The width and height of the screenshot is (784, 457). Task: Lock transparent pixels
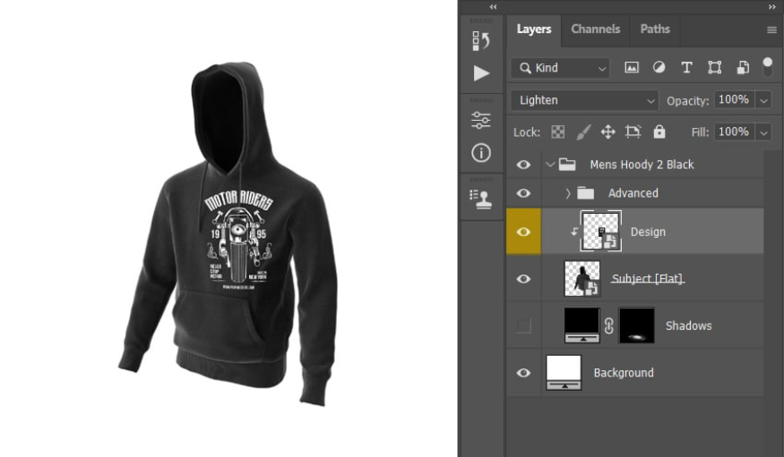(x=557, y=131)
